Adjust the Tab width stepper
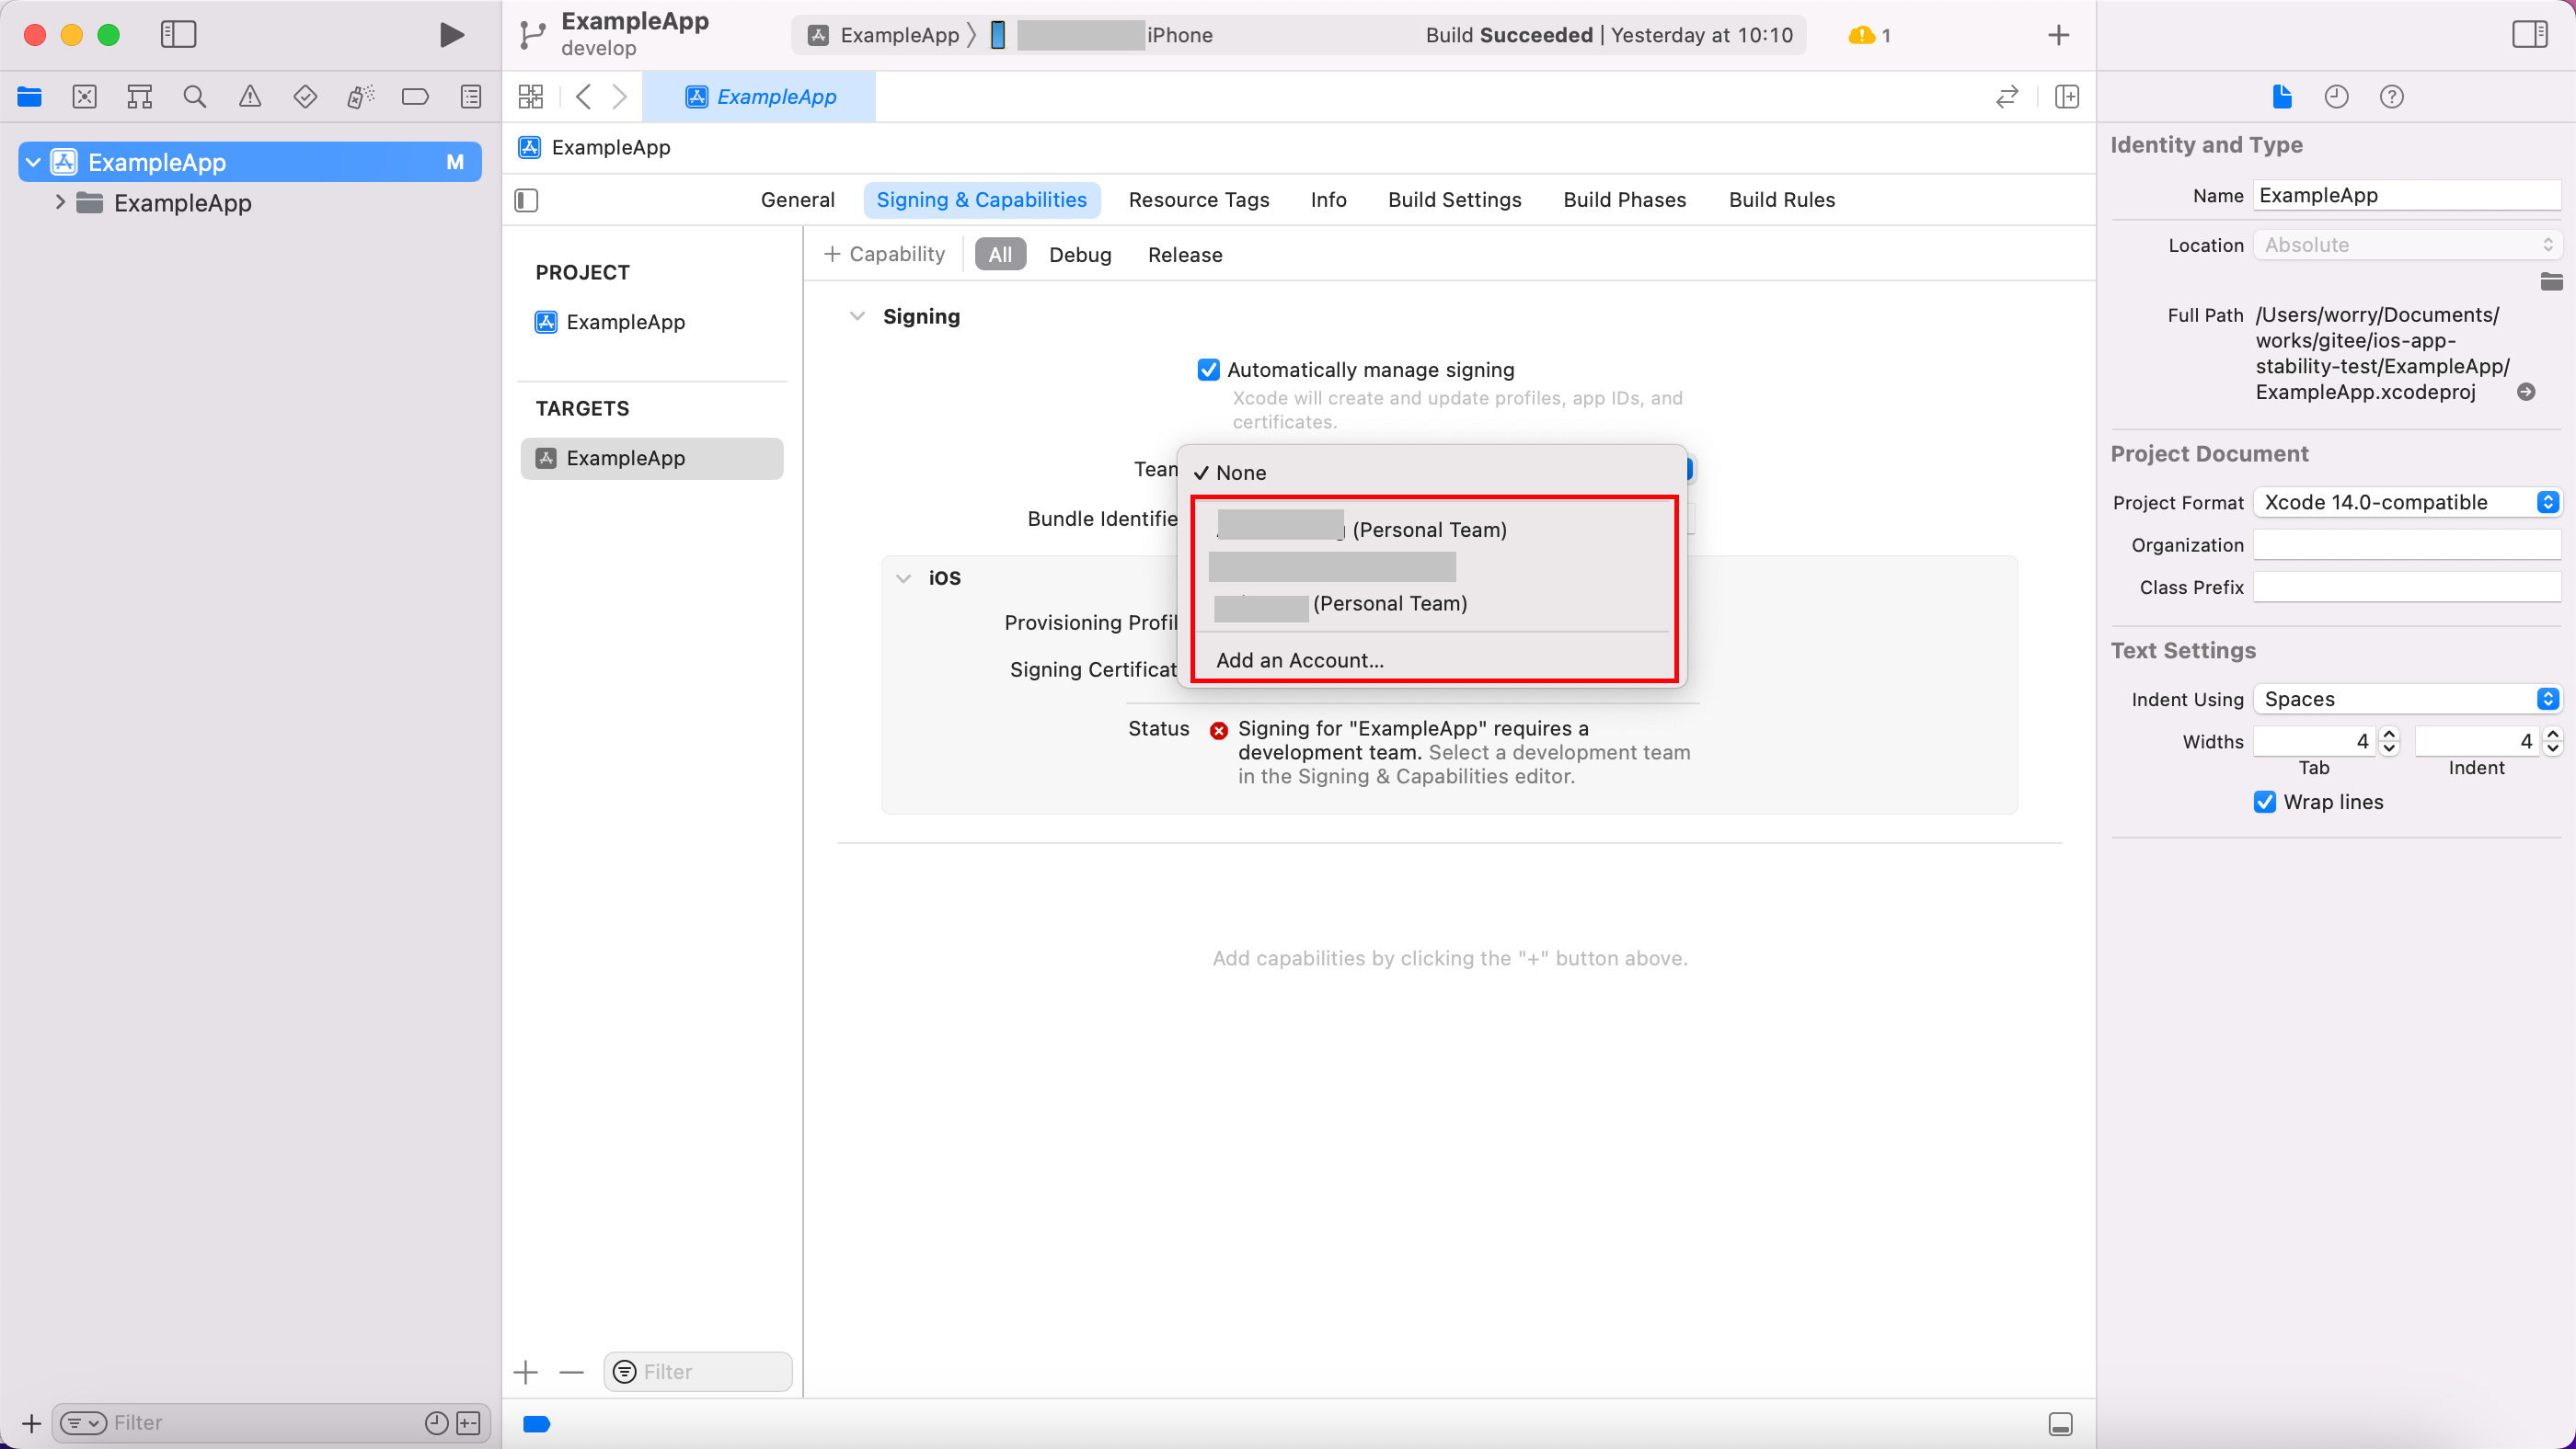Viewport: 2576px width, 1449px height. click(2389, 741)
